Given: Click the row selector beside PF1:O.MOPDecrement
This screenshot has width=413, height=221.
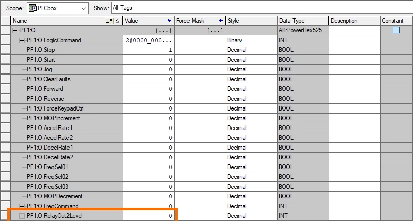Looking at the screenshot, I should click(x=6, y=196).
